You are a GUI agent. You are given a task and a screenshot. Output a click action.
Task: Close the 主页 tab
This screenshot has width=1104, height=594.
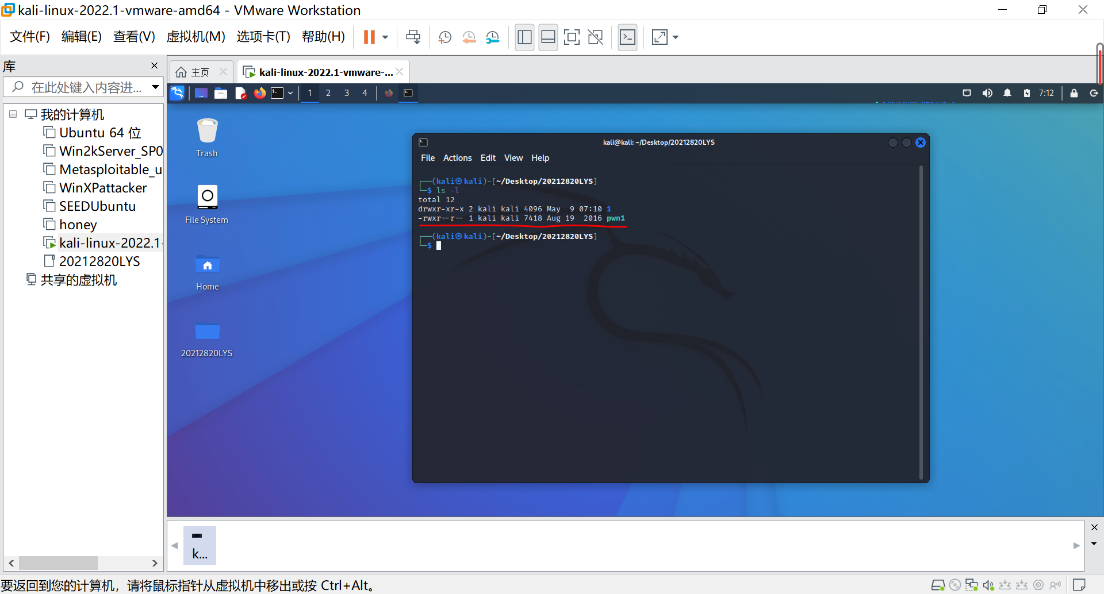[224, 72]
